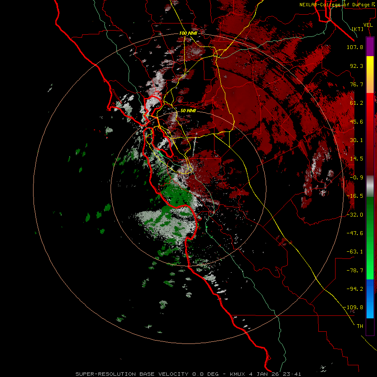Select the -16.5 scale value
Viewport: 377px width, 377px height.
point(355,196)
